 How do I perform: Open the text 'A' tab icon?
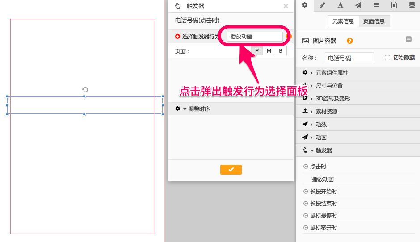click(x=340, y=5)
